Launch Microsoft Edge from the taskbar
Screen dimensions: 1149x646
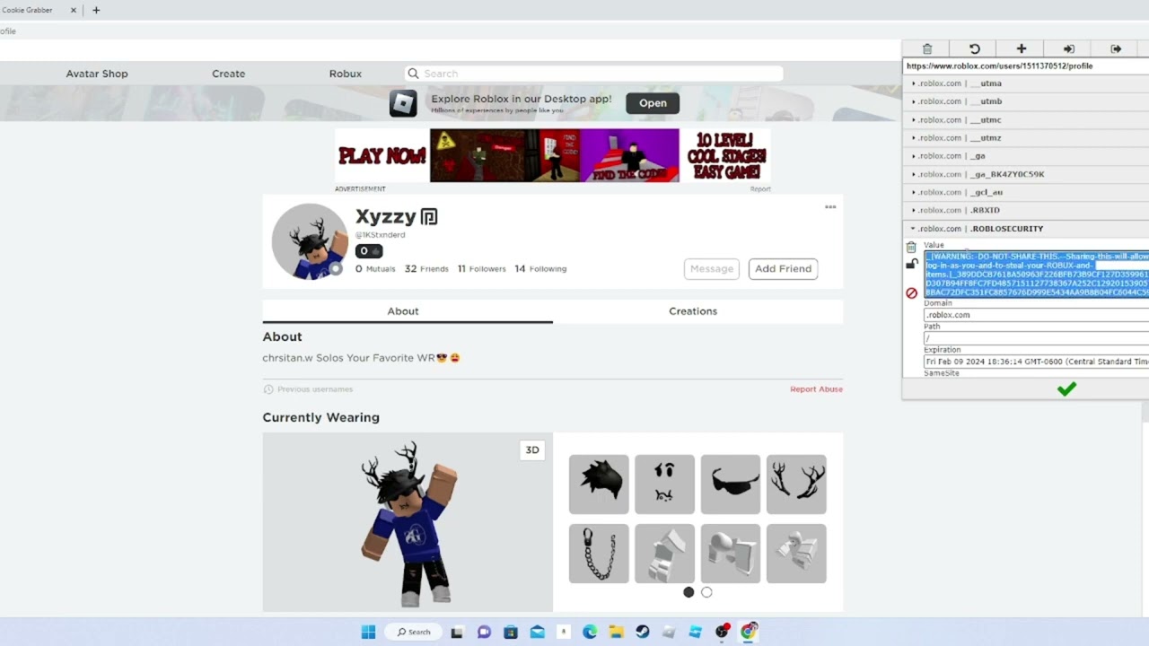(590, 633)
